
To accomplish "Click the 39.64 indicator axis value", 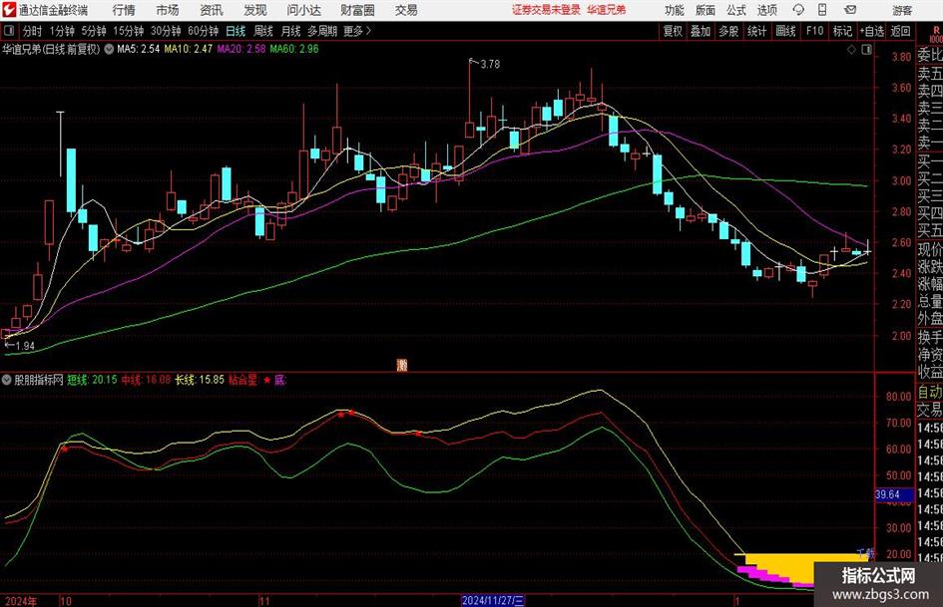I will (x=888, y=494).
